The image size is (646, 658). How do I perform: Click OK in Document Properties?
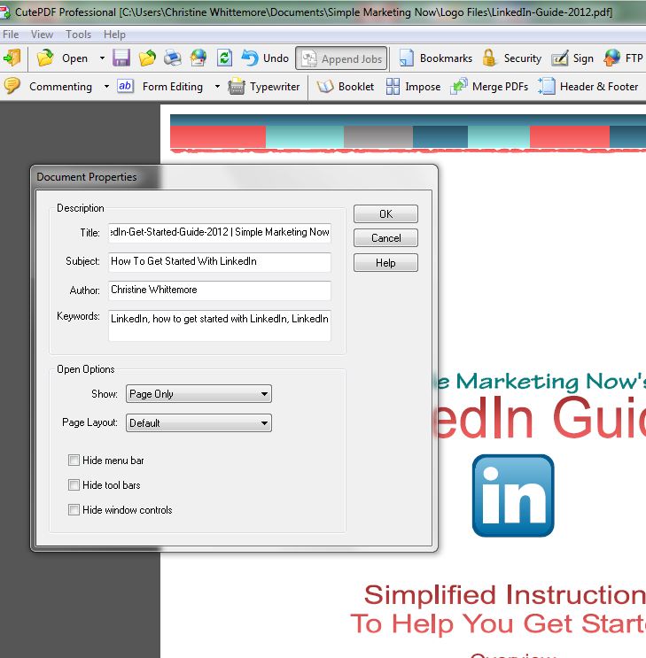point(385,214)
